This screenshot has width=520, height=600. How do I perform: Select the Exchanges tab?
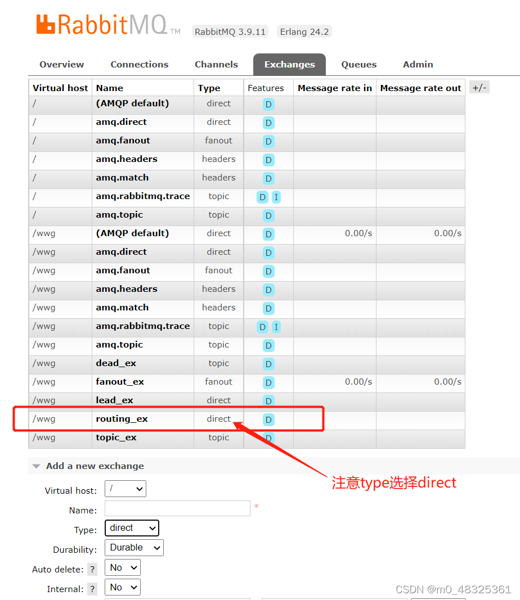(289, 65)
